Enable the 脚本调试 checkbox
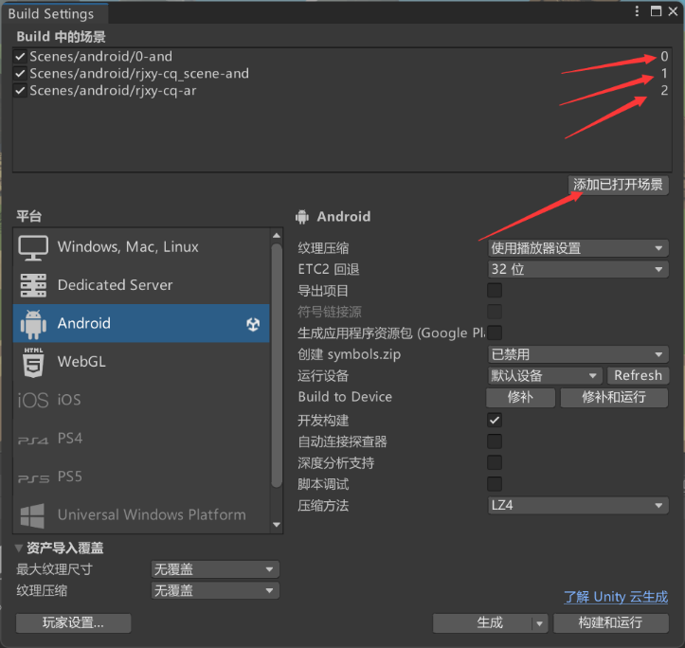This screenshot has height=648, width=685. (495, 484)
